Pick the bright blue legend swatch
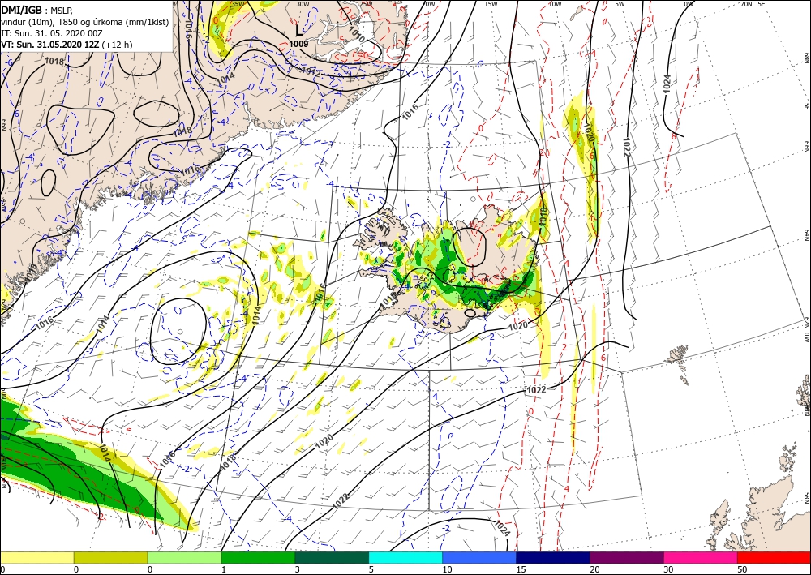 (x=479, y=557)
